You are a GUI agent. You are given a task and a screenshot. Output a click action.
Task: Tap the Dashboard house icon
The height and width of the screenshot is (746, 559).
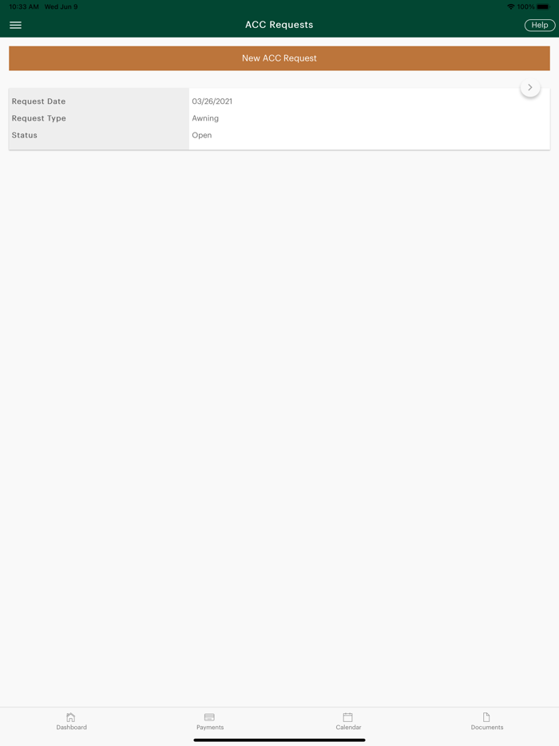point(71,717)
